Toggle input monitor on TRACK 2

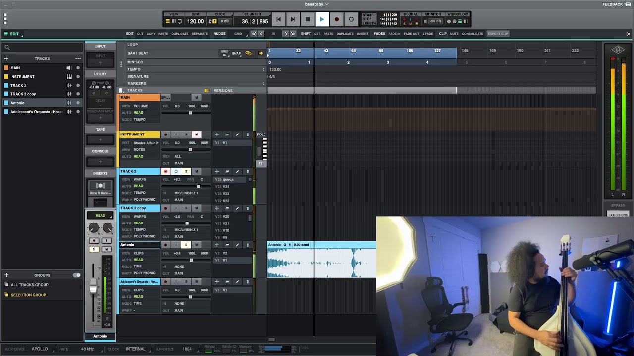pos(176,171)
